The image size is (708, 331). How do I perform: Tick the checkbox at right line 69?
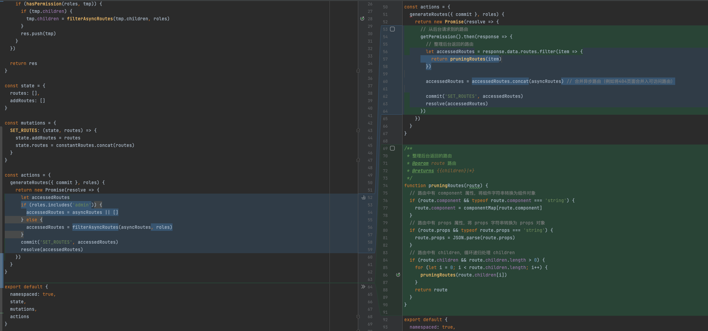392,148
